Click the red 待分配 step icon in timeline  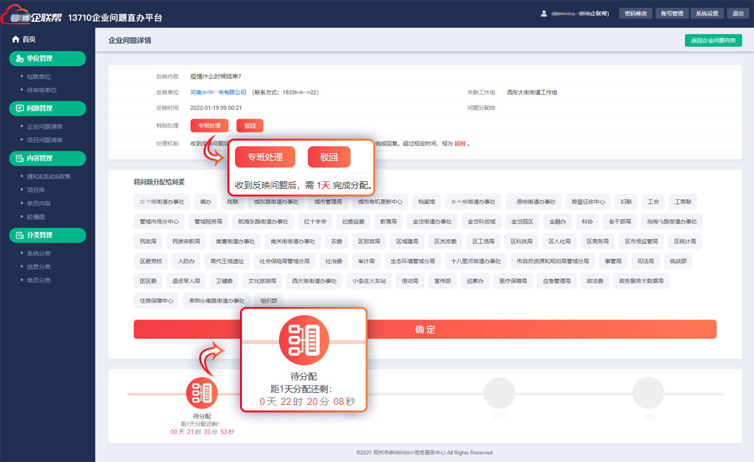pyautogui.click(x=201, y=394)
